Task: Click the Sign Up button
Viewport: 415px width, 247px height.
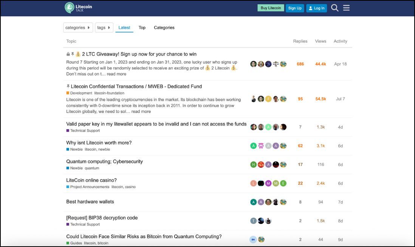Action: pyautogui.click(x=295, y=8)
